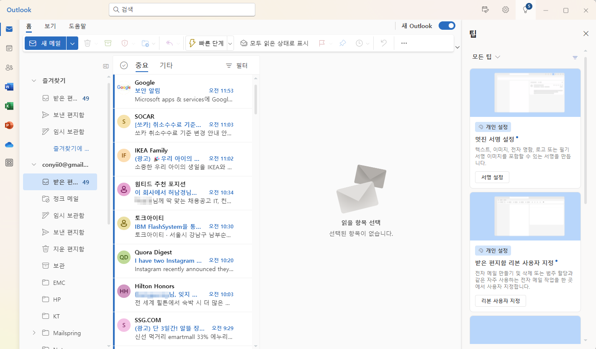Open the 빠른 단계 dropdown arrow
Viewport: 596px width, 349px height.
230,43
